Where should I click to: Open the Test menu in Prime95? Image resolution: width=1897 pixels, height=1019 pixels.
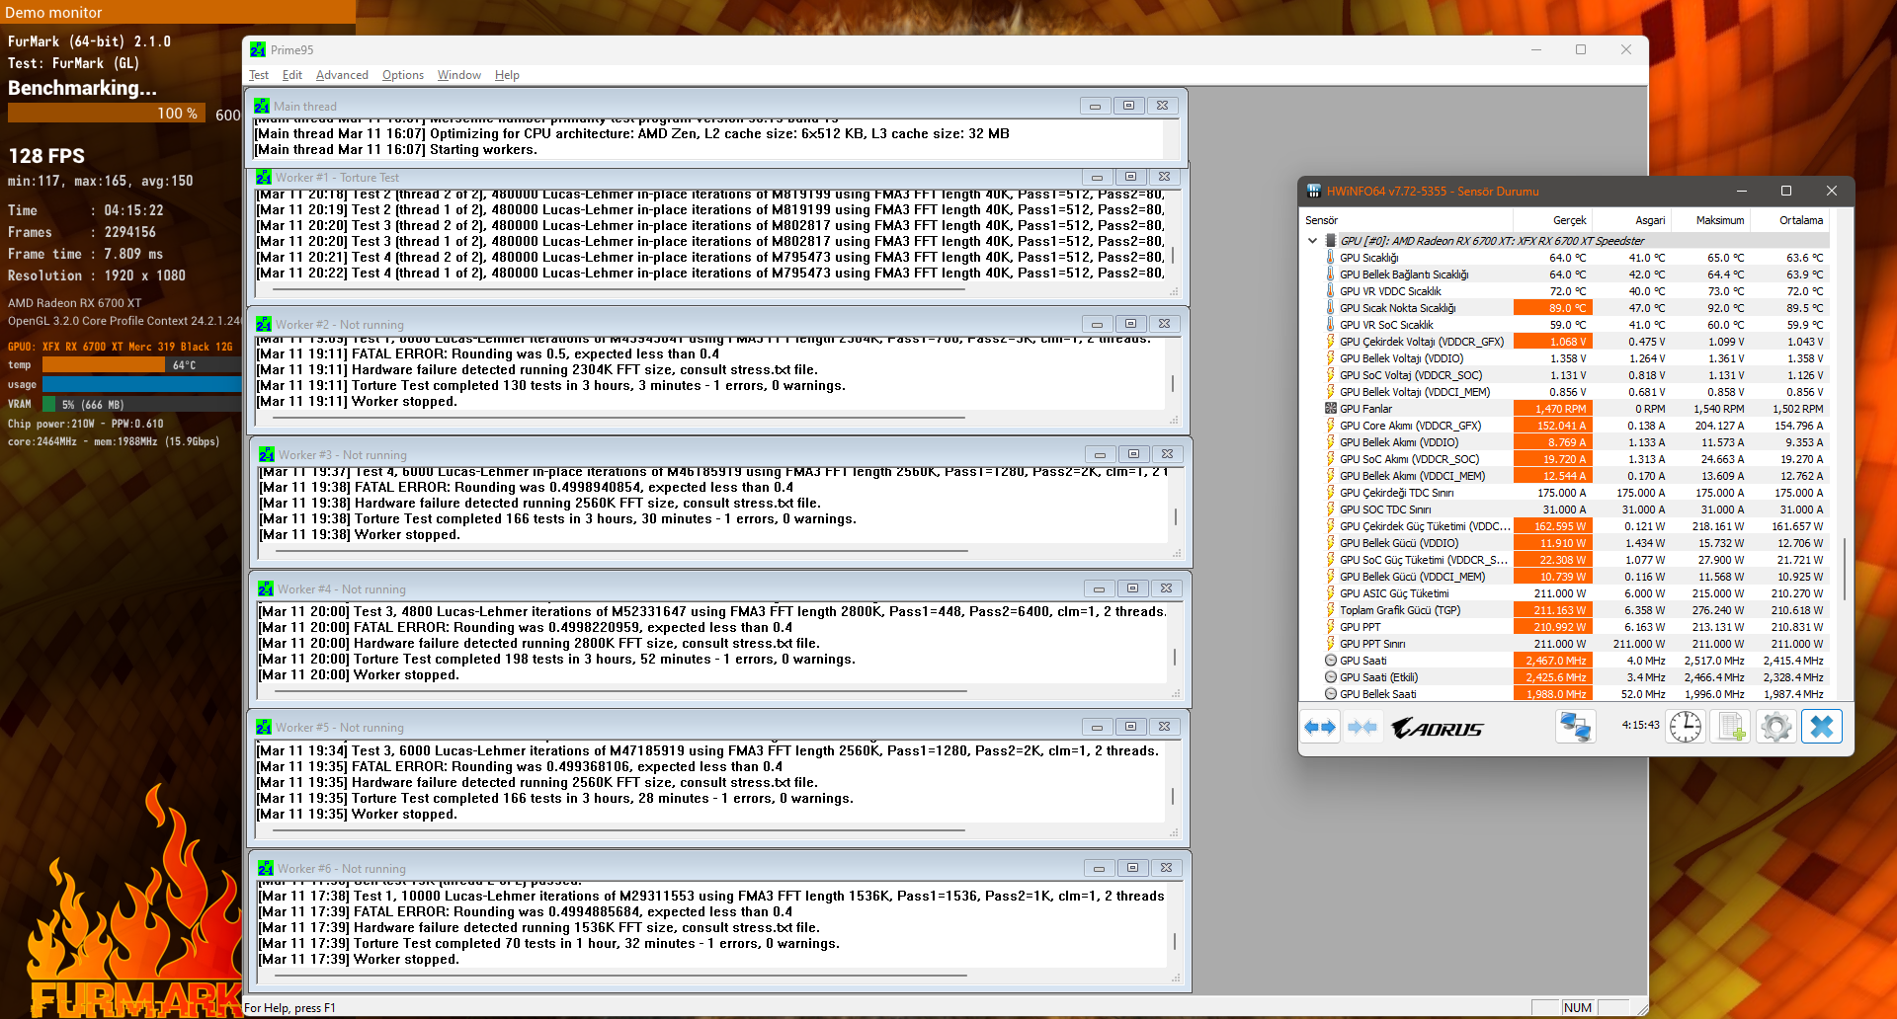pos(259,75)
